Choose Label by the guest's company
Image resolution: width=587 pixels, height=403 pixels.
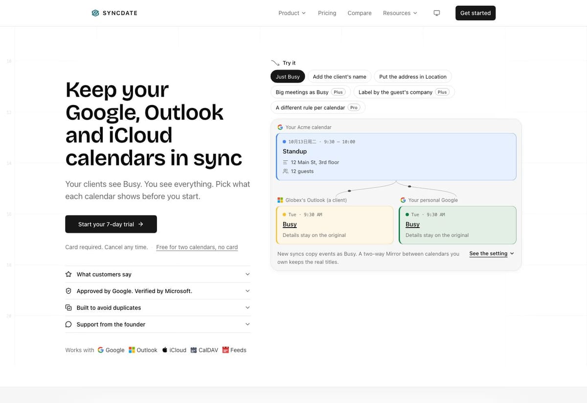click(404, 92)
